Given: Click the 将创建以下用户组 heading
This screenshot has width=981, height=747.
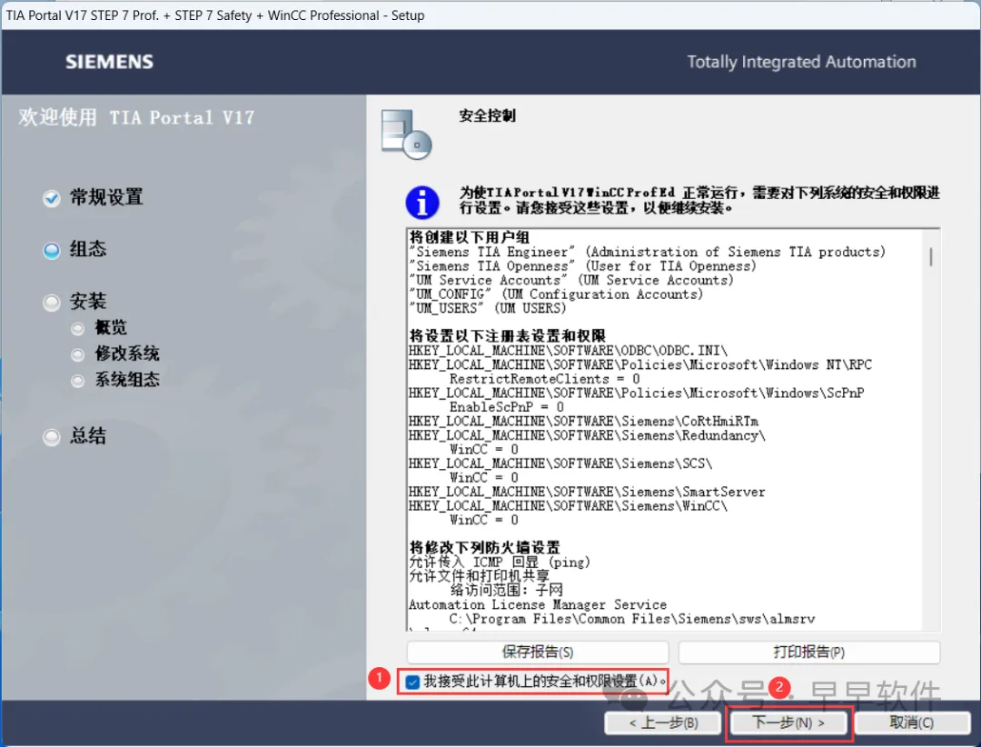Looking at the screenshot, I should (470, 237).
